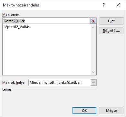Click the Rögzítés... button

(x=111, y=31)
